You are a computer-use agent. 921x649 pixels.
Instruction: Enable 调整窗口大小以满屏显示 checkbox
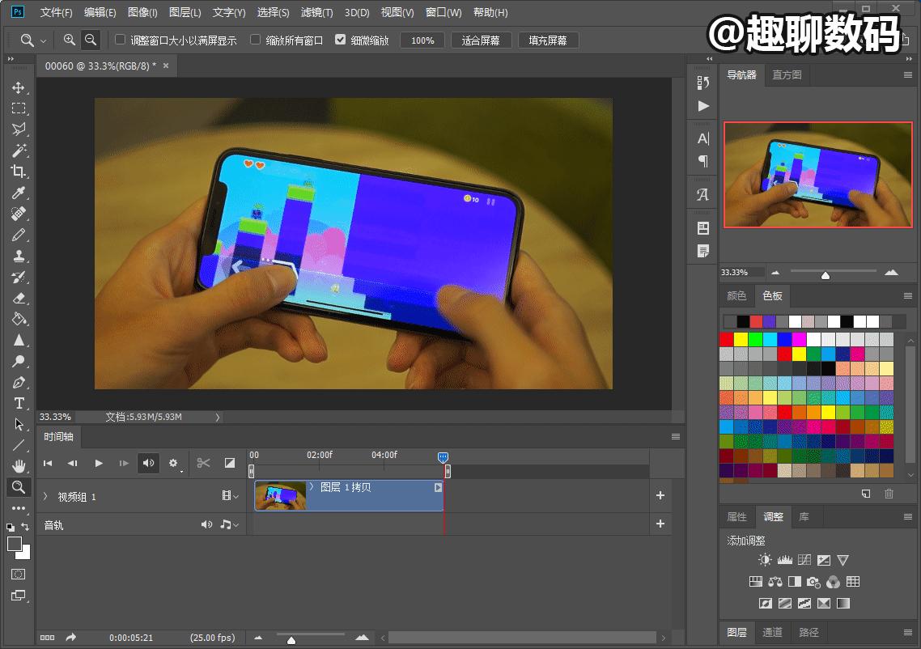click(x=121, y=40)
